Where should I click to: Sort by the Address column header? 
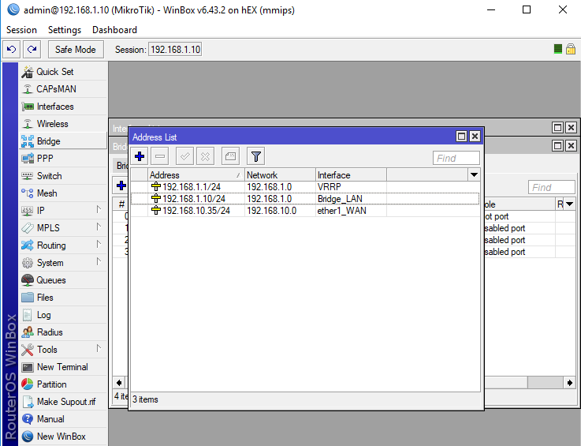[196, 175]
